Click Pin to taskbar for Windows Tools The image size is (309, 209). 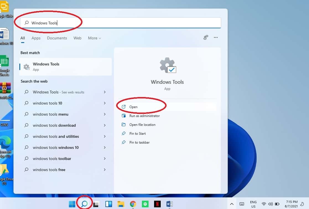point(139,142)
